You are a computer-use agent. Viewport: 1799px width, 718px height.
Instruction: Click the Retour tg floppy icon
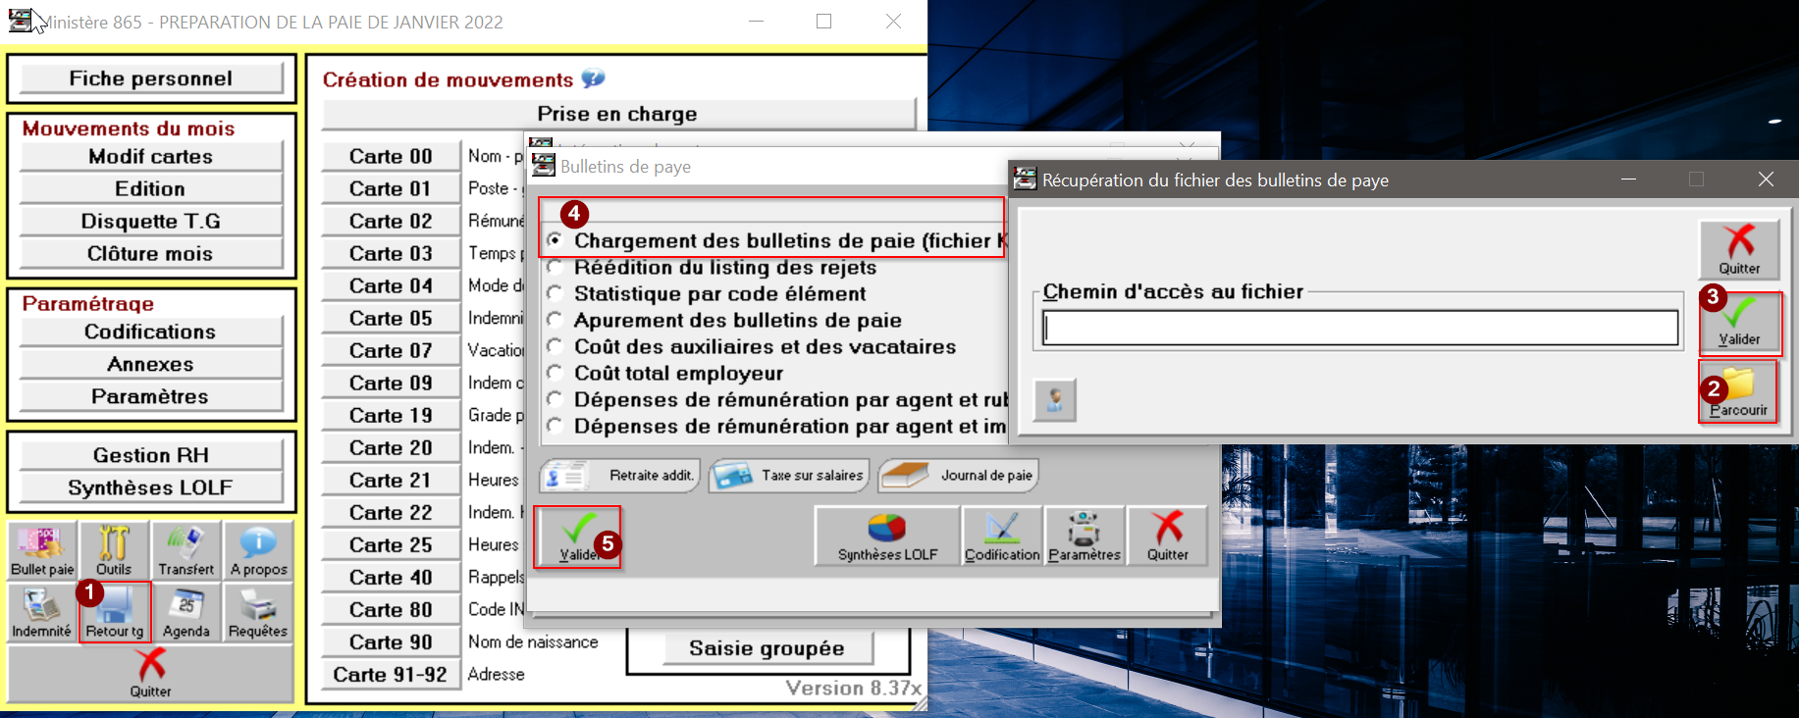[115, 612]
